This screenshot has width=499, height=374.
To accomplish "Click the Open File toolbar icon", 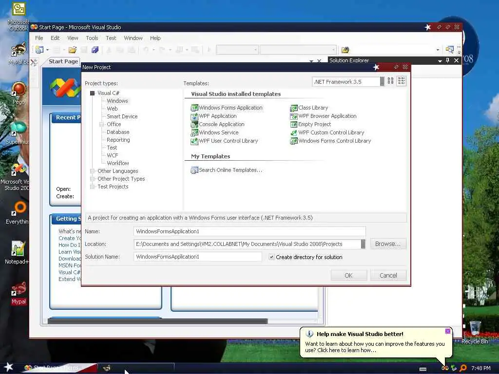I will click(x=73, y=50).
